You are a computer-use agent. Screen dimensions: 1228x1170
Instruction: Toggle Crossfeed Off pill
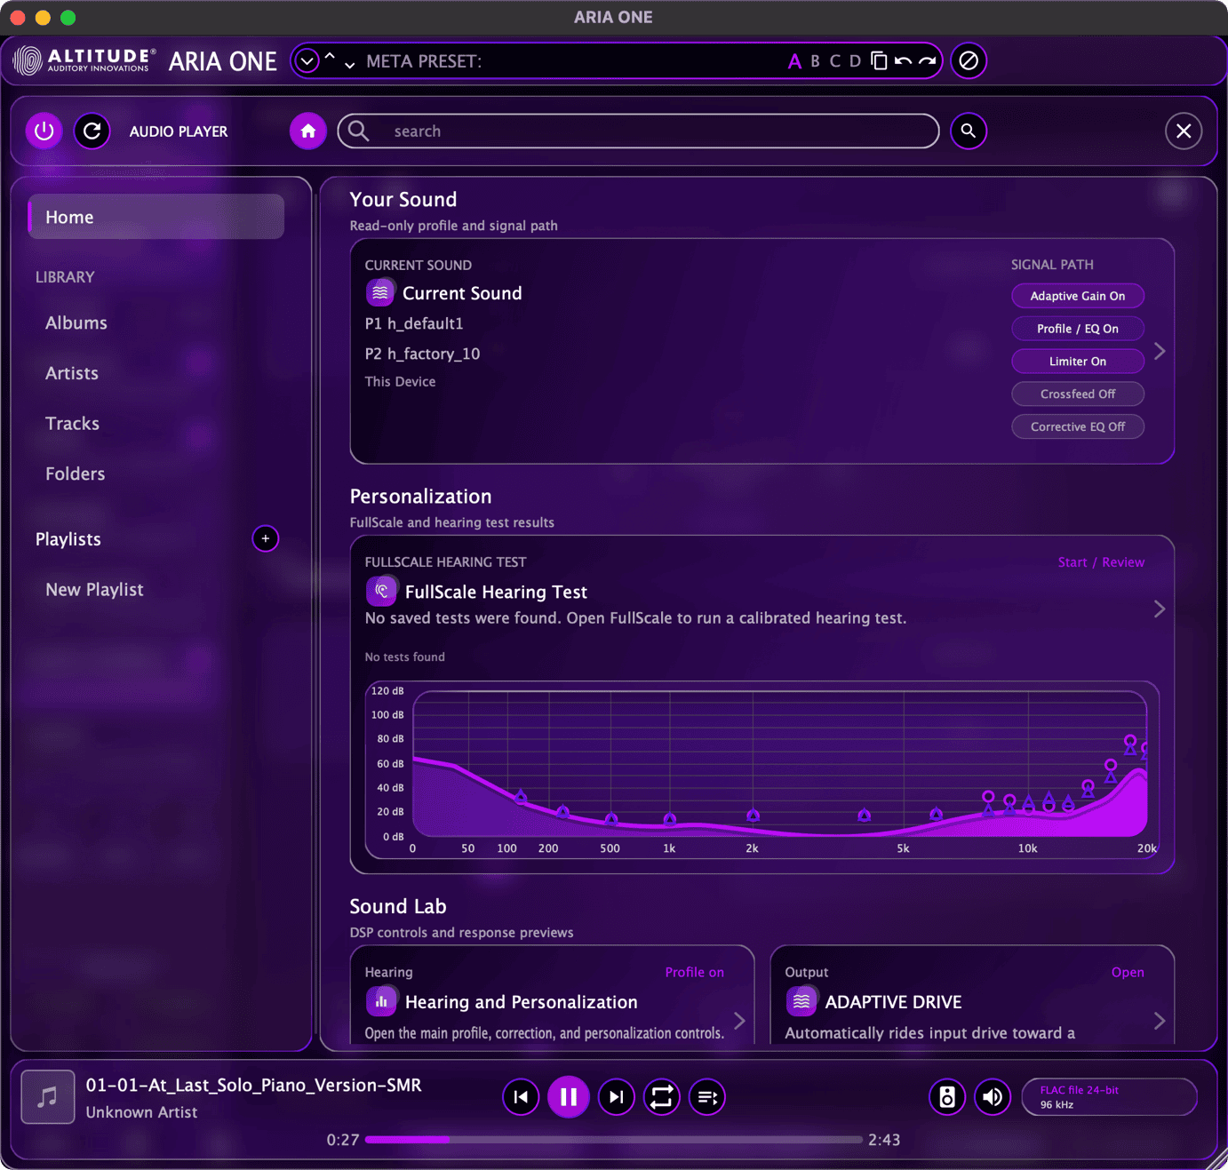coord(1078,394)
